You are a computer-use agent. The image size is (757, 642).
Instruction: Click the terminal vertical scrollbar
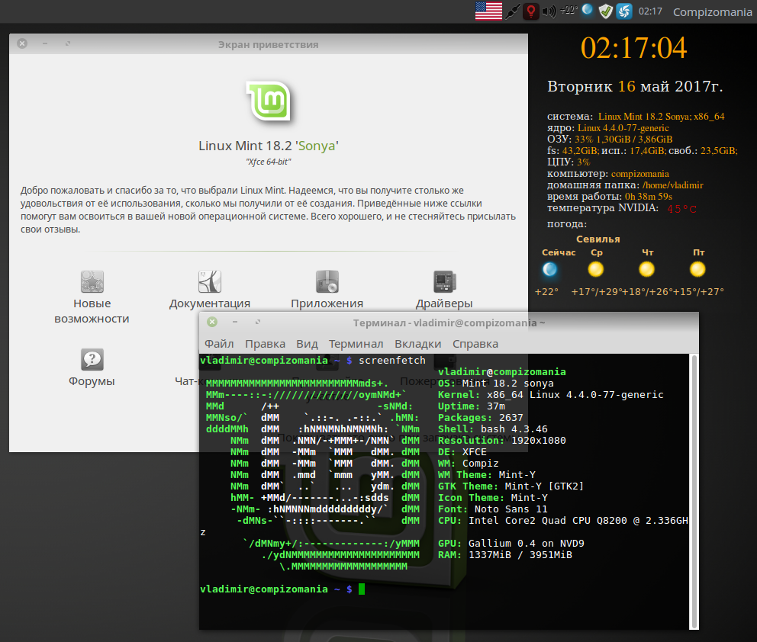694,491
